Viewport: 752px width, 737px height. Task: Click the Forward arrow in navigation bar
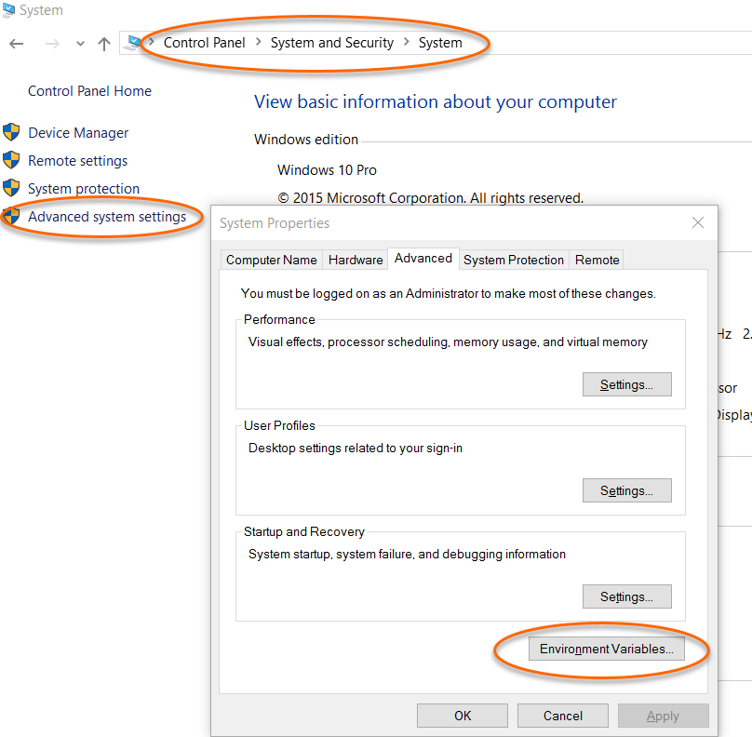point(52,44)
